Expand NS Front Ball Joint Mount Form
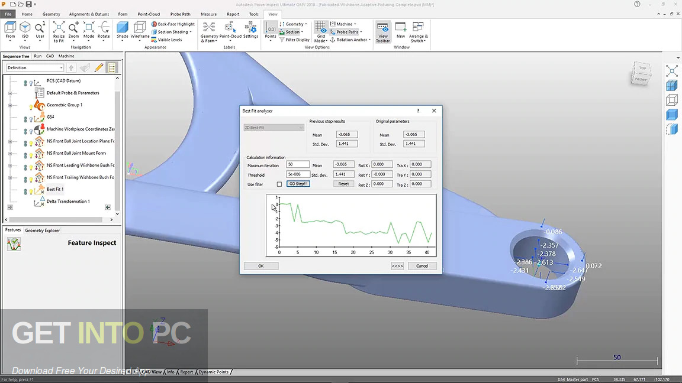This screenshot has height=383, width=682. (x=10, y=153)
